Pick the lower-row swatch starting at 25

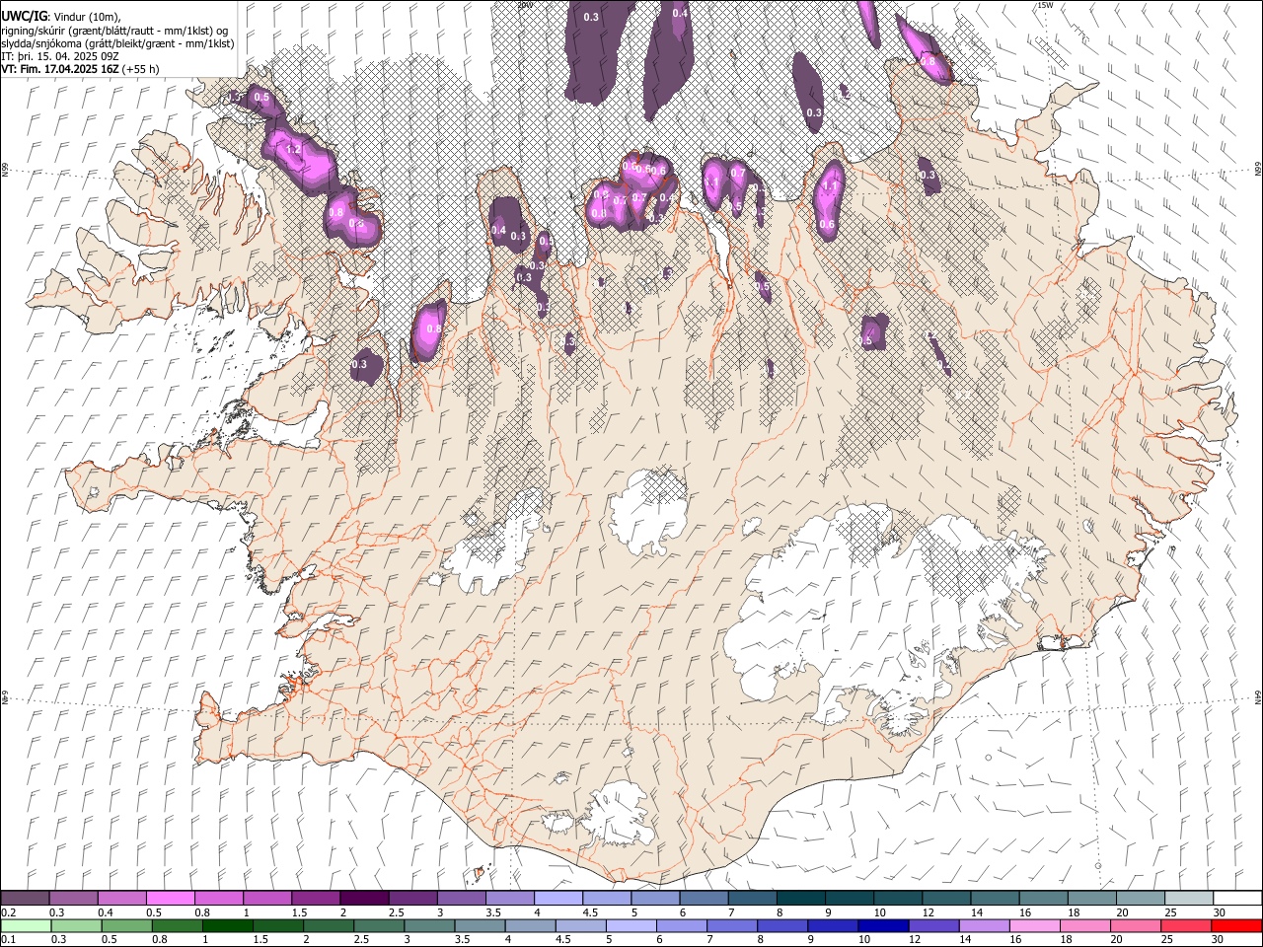[1185, 926]
